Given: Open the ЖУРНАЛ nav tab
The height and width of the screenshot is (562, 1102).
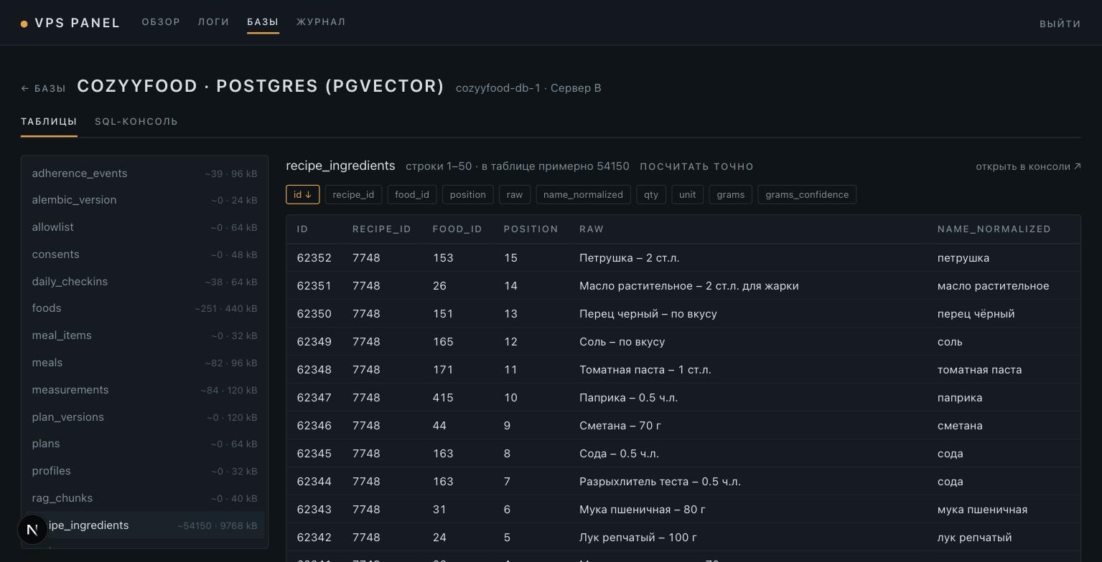Looking at the screenshot, I should pos(321,22).
